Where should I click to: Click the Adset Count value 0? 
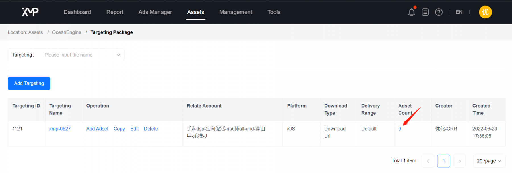[x=400, y=129]
